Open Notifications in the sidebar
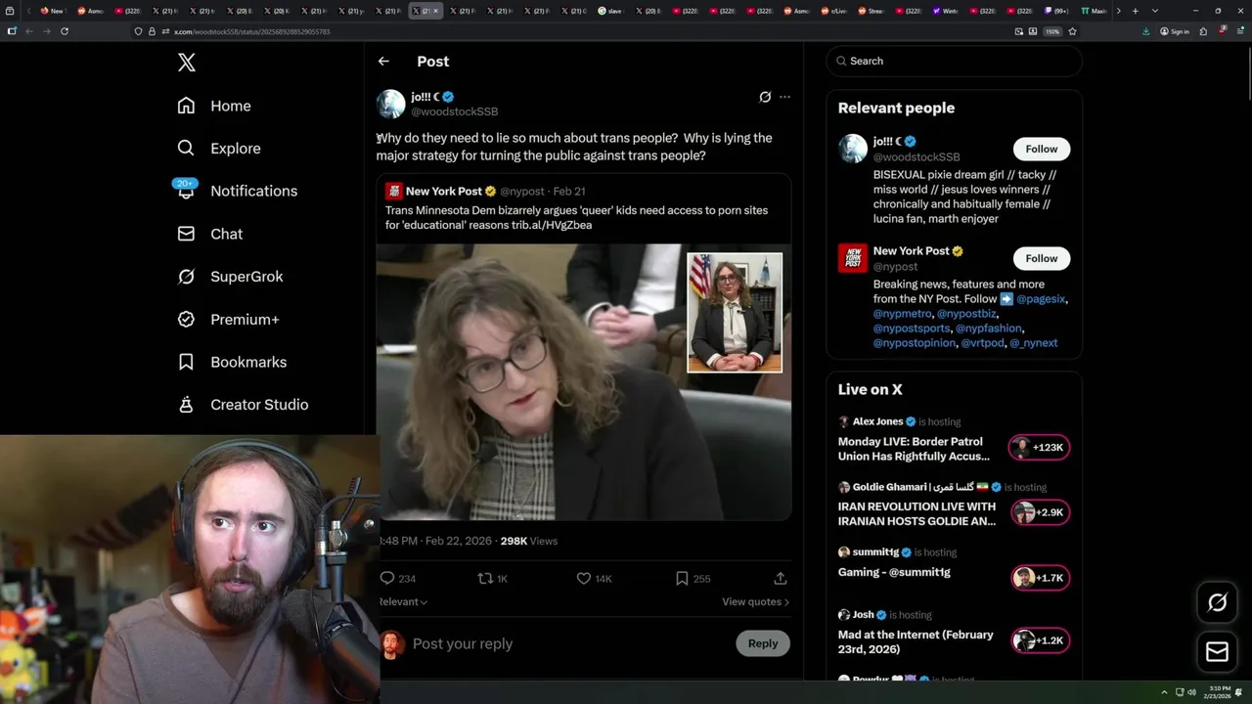 pyautogui.click(x=236, y=191)
